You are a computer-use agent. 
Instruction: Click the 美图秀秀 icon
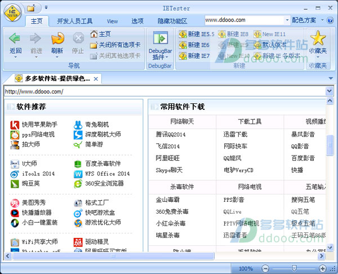click(15, 203)
